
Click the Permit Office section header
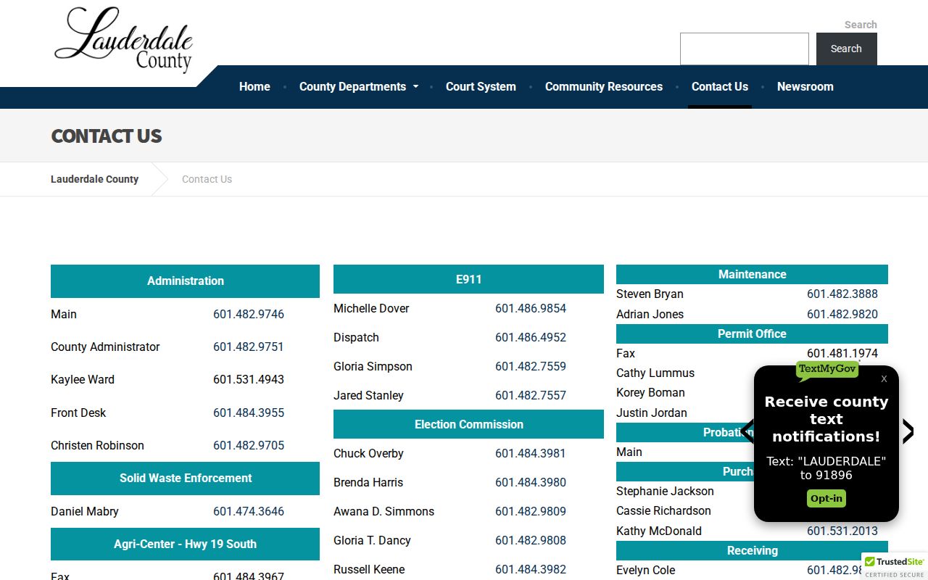(x=752, y=333)
